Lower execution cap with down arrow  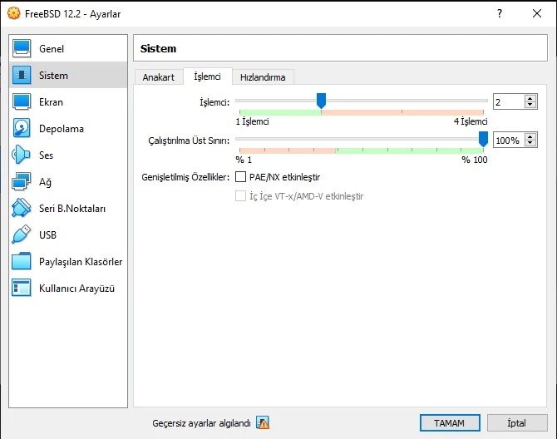click(x=530, y=143)
